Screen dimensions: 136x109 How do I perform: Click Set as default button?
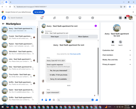[39, 12]
